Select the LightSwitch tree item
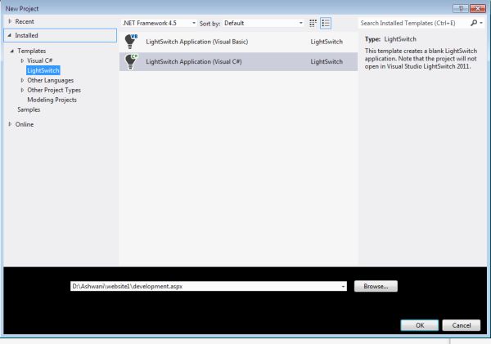 [43, 70]
